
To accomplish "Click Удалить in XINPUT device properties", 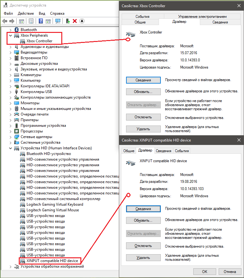I will point(143,258).
